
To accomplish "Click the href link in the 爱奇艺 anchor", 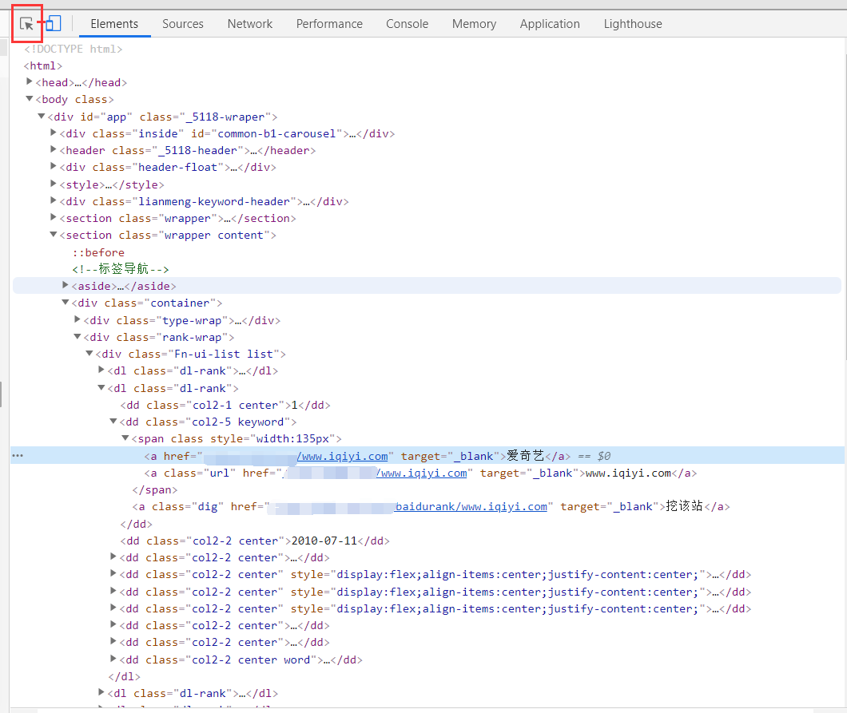I will click(x=343, y=456).
